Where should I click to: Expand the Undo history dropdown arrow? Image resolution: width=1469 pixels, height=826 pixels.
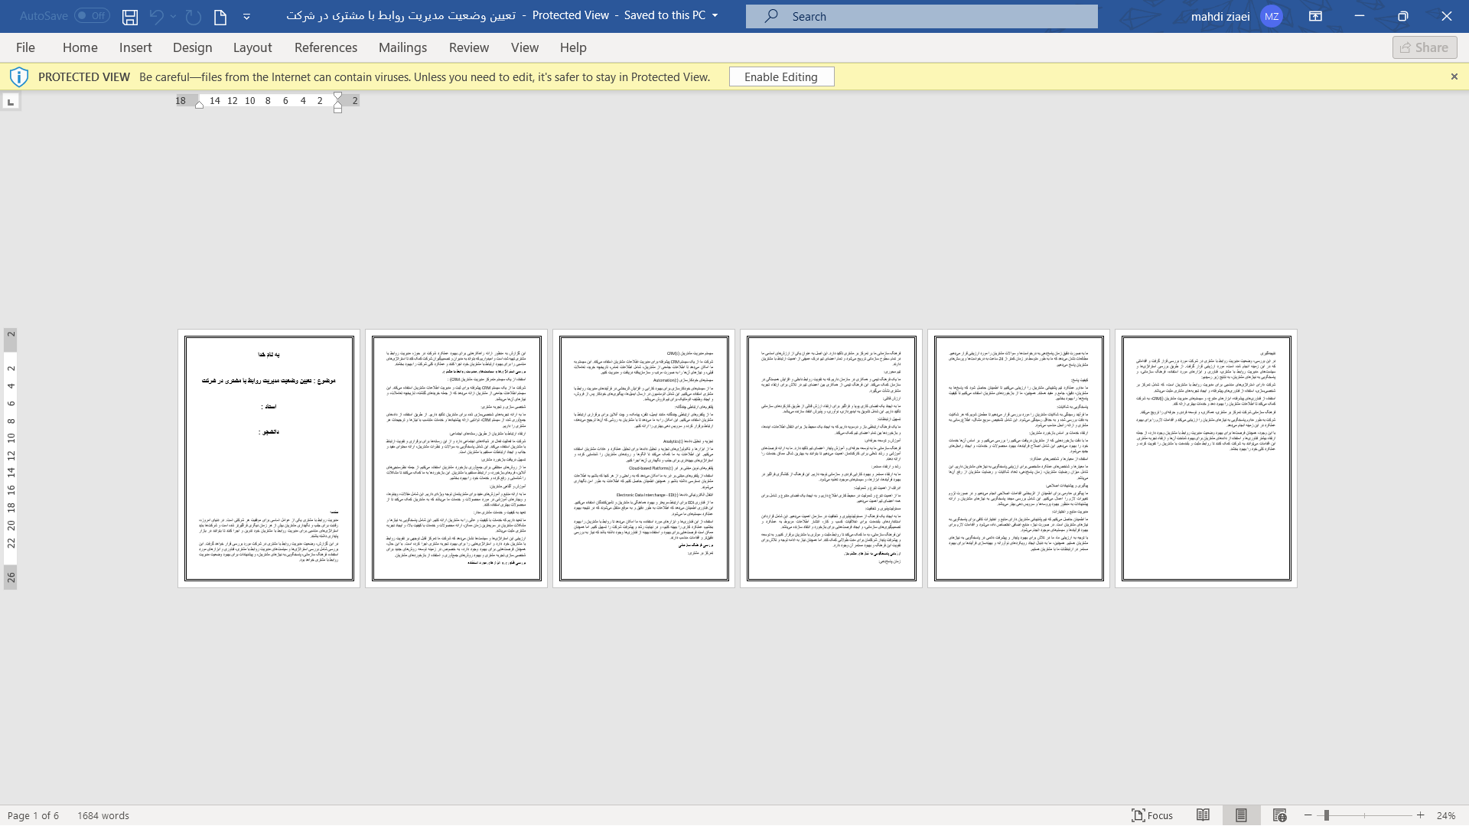pos(174,16)
